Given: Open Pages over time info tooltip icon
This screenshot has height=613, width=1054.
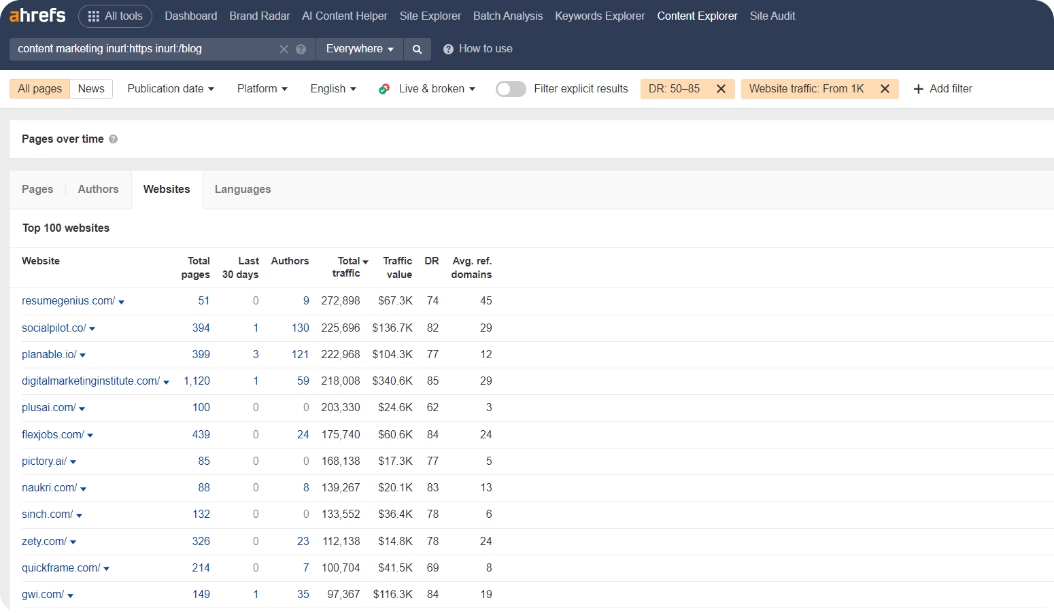Looking at the screenshot, I should pos(114,139).
